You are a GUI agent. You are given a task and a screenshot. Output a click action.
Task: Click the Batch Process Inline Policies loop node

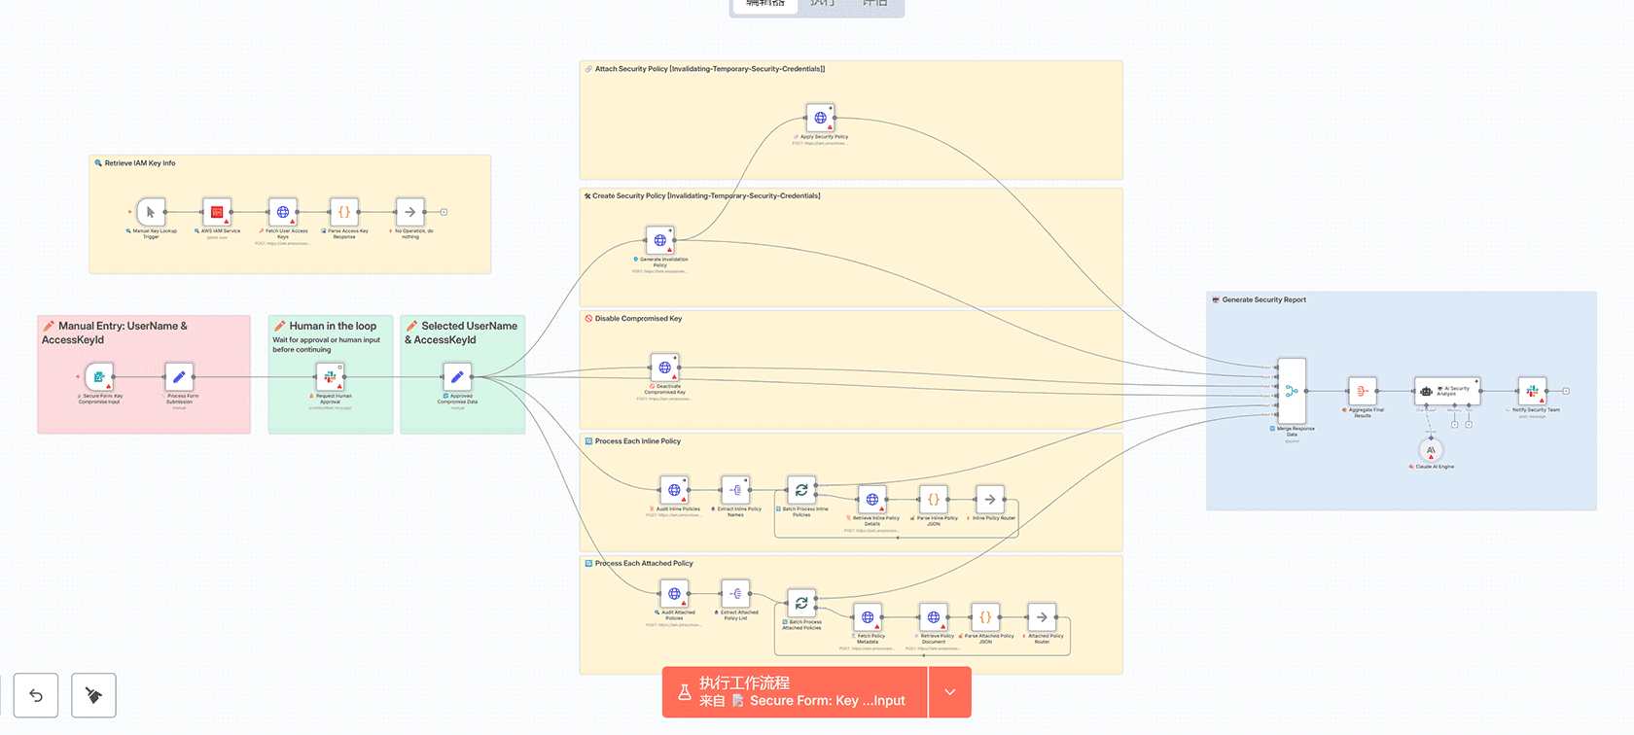click(801, 490)
